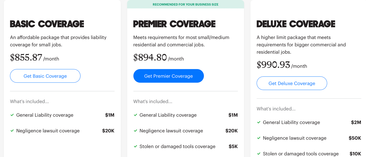Image resolution: width=366 pixels, height=157 pixels.
Task: Click Deluxe plan General Liability checkmark
Action: (x=259, y=122)
